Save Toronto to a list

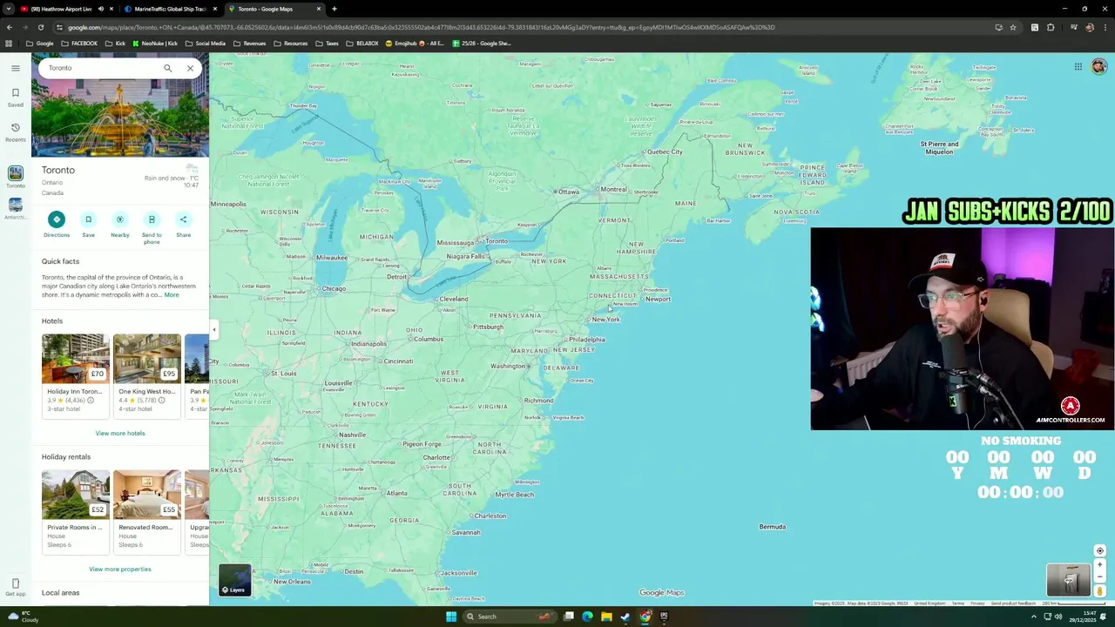pyautogui.click(x=88, y=224)
